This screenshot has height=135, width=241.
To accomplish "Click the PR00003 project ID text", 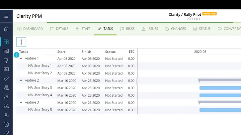I will 193,19.
